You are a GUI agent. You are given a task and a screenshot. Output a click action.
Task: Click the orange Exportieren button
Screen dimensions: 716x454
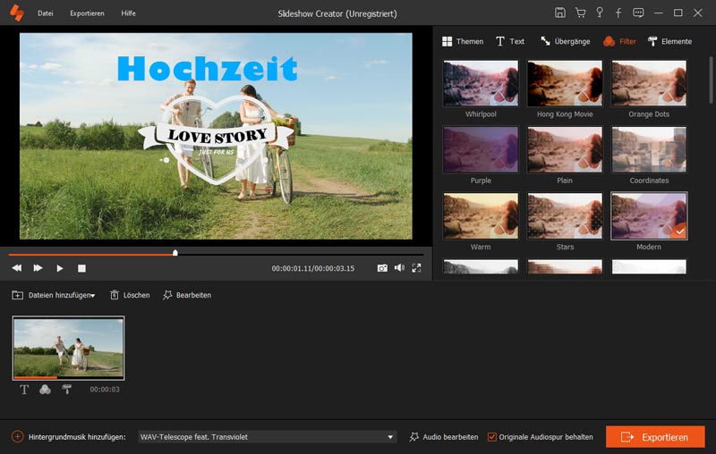tap(655, 437)
